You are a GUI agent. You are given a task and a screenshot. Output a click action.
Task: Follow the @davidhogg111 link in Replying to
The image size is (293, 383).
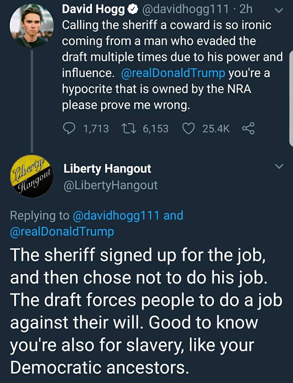tap(116, 216)
